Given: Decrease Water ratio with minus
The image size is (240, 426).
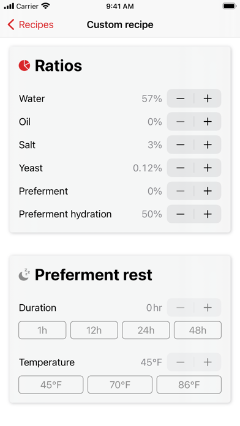Looking at the screenshot, I should [x=181, y=99].
